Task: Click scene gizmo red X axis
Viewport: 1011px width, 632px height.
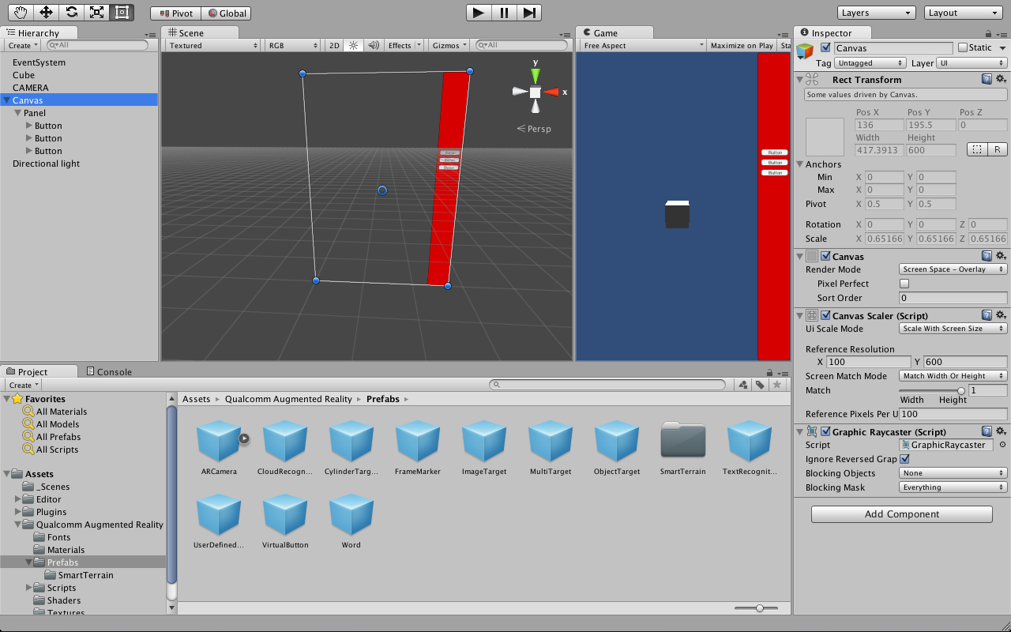Action: click(x=551, y=92)
